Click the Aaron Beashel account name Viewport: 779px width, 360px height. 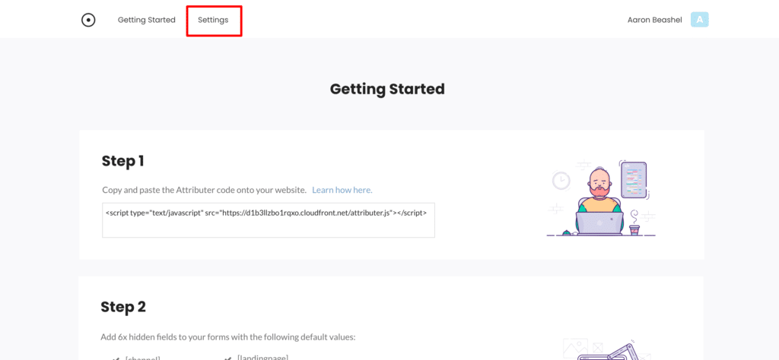tap(655, 21)
